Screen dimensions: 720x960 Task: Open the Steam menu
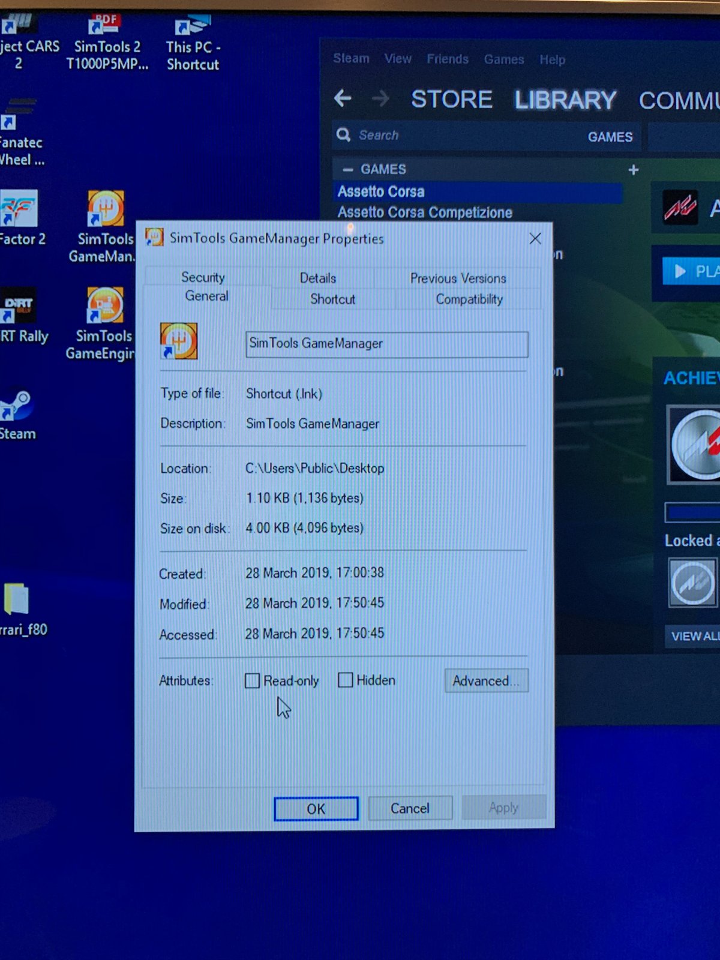tap(351, 58)
